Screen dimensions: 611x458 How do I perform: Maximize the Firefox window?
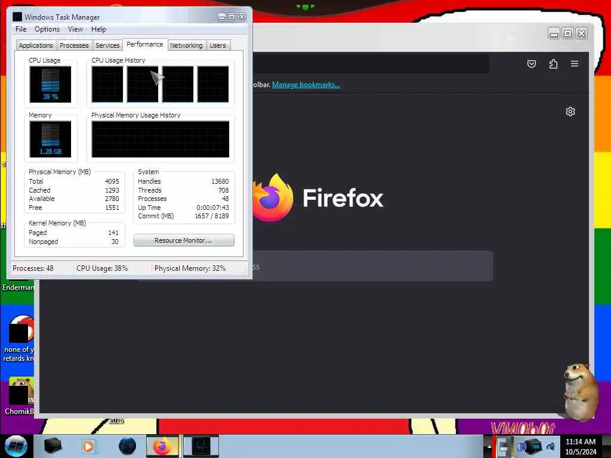(568, 34)
